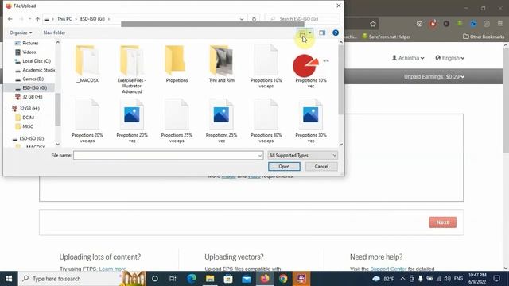Select the _MACOSX folder

click(87, 64)
